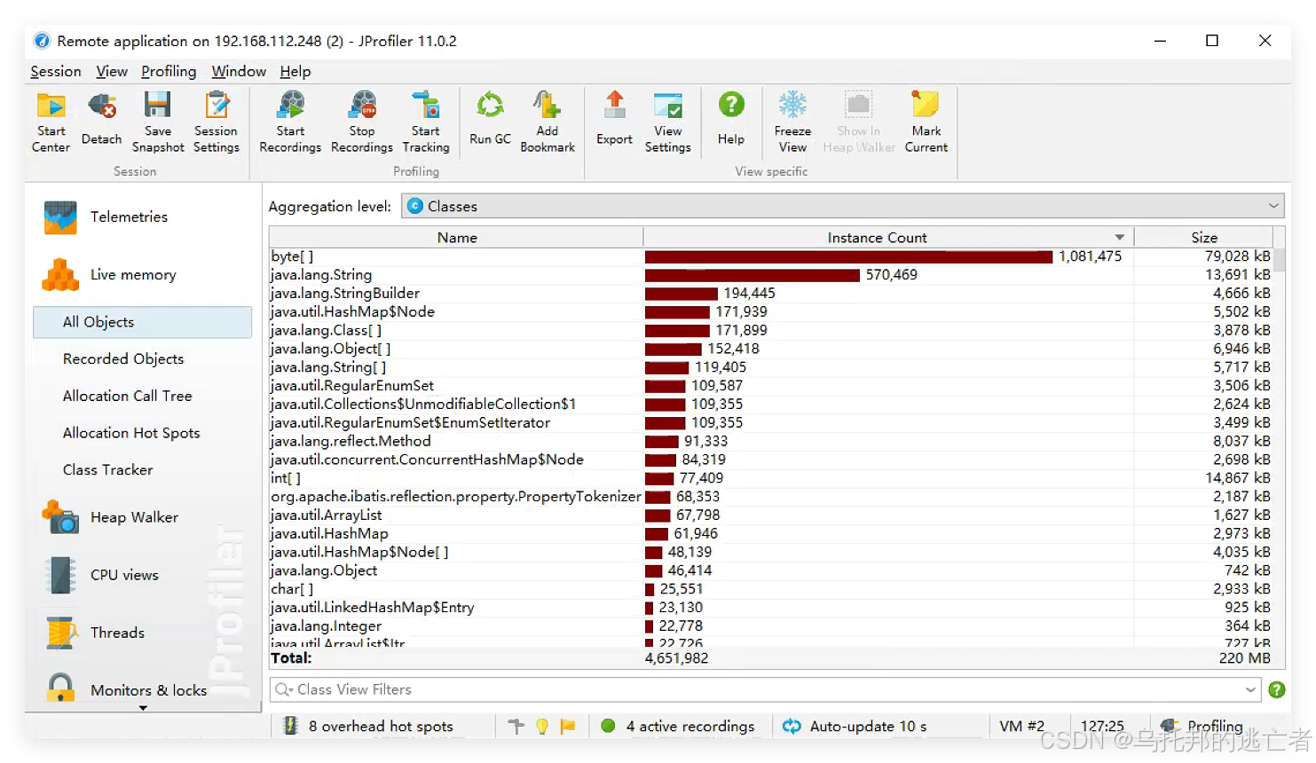1316x763 pixels.
Task: Select All Objects view
Action: pos(142,322)
